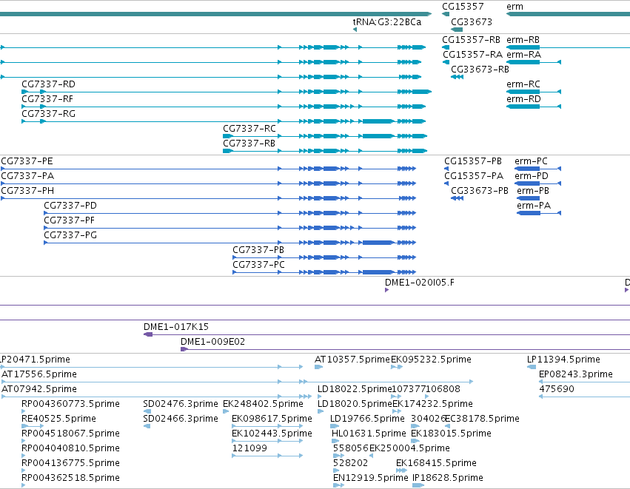The image size is (630, 489).
Task: Select EST RE40525.5prime
Action: (58, 419)
